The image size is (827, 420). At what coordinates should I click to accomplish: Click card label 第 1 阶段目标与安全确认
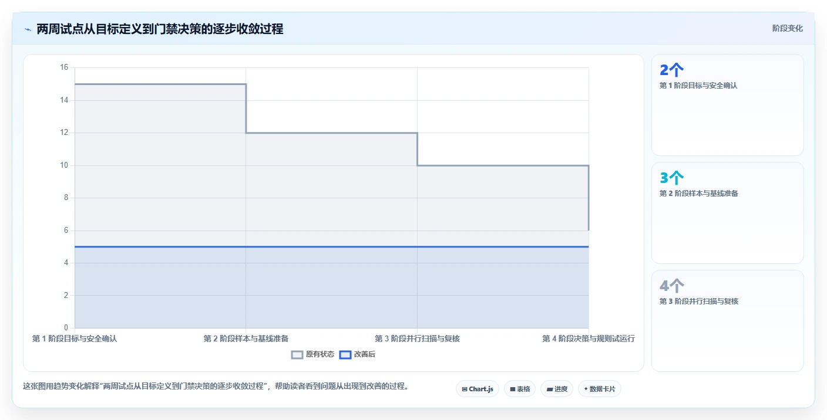pos(698,85)
